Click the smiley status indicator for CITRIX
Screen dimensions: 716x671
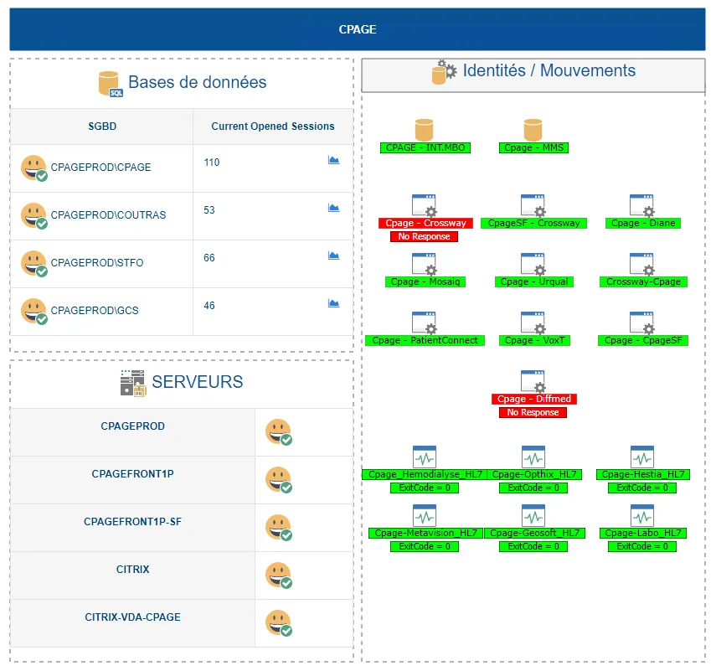point(278,576)
